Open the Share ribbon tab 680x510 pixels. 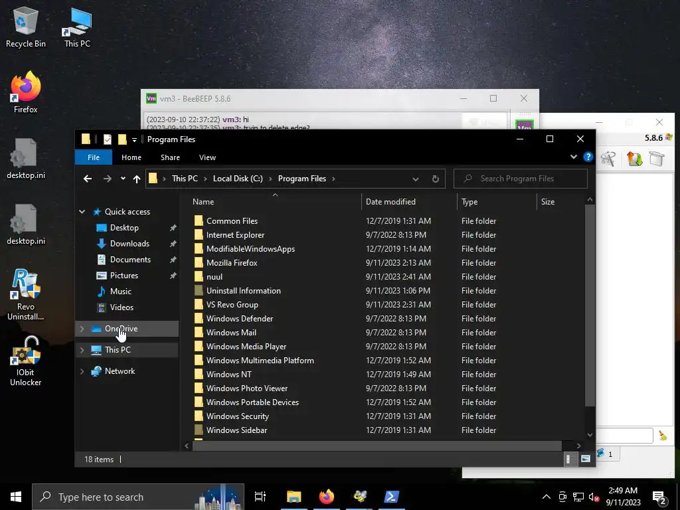pos(170,157)
